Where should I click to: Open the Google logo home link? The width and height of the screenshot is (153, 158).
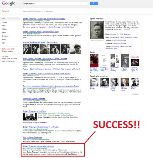8,3
